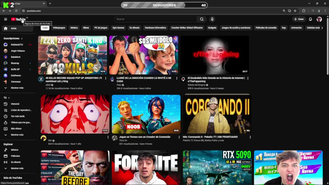
Task: Open options for Mix: Coronando II
Action: (x=250, y=137)
